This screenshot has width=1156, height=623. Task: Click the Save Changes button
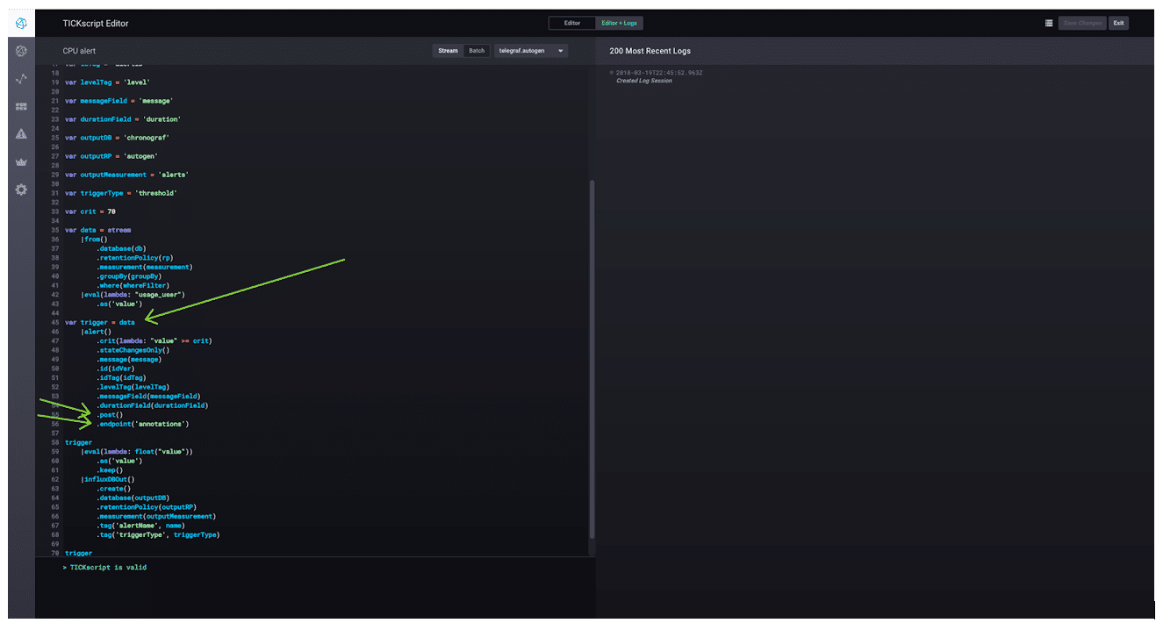coord(1082,23)
